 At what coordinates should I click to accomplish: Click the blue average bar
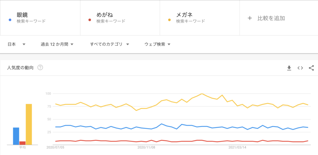(16, 136)
